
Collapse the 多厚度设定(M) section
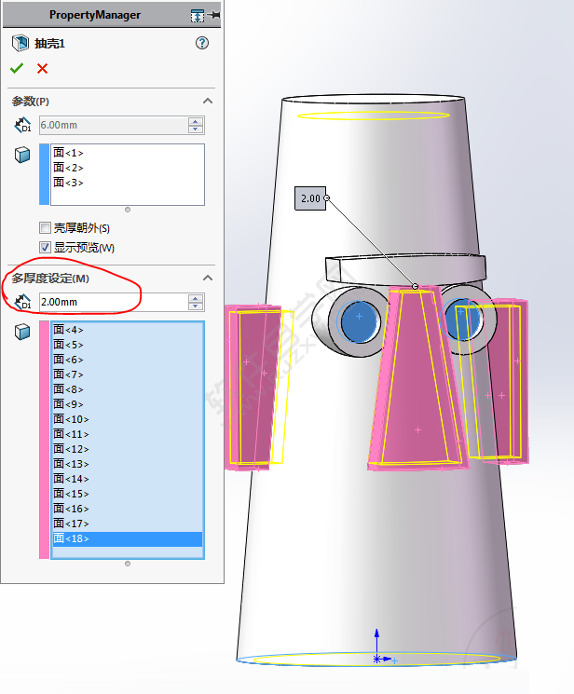(207, 278)
